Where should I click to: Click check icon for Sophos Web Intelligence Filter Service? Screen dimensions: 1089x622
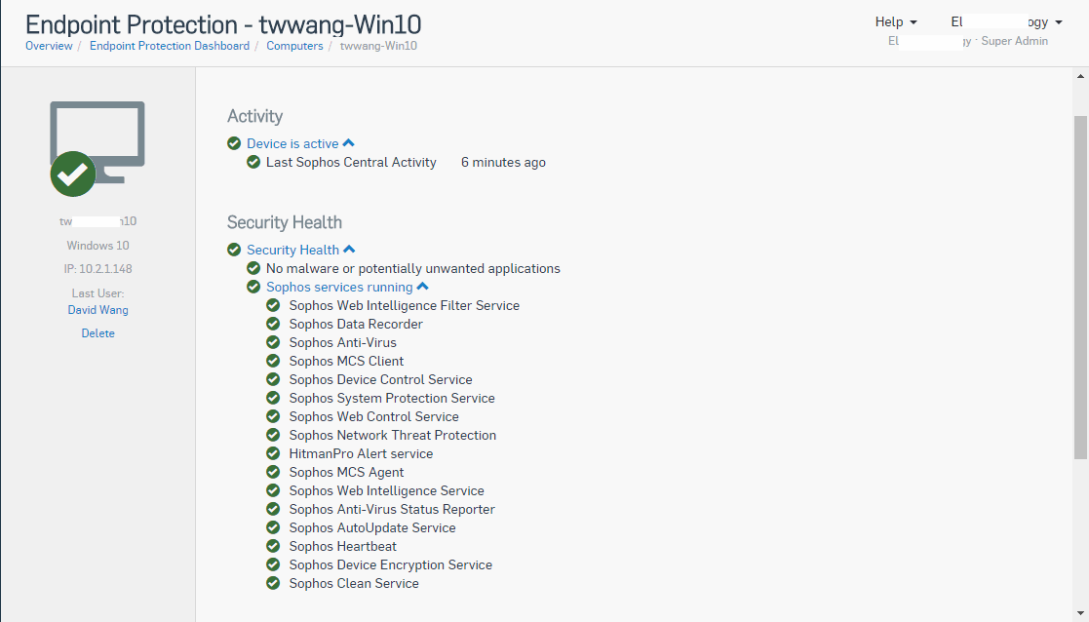(x=273, y=305)
